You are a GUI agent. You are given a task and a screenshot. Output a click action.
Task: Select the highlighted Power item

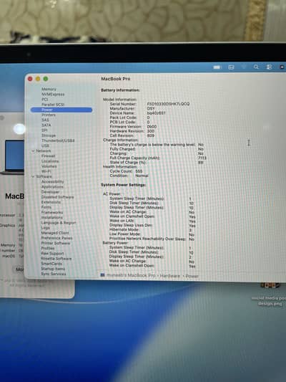point(61,110)
